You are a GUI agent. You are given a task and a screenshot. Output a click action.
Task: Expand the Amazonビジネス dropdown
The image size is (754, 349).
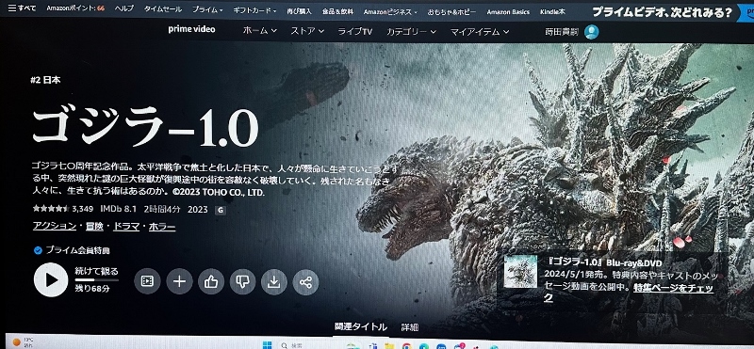390,11
